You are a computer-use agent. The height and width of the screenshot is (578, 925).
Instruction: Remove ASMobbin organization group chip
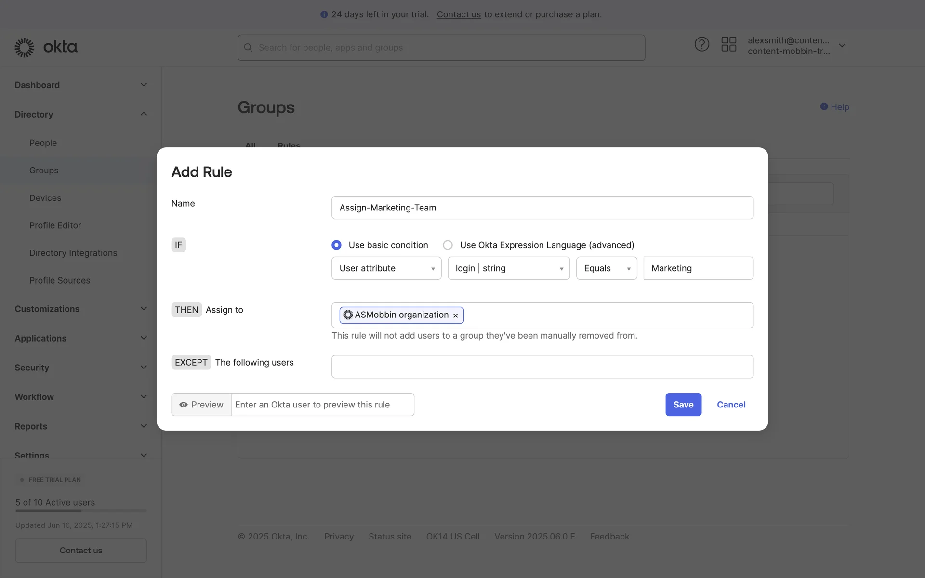[455, 315]
